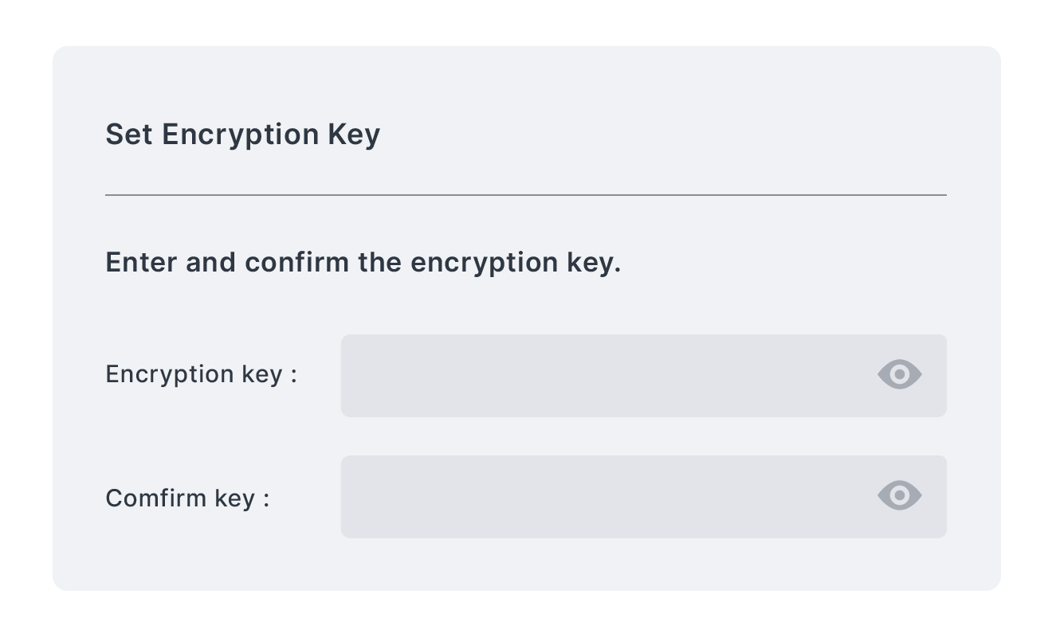Screen dimensions: 1052x637
Task: Click the 'Set Encryption Key' heading
Action: (x=242, y=135)
